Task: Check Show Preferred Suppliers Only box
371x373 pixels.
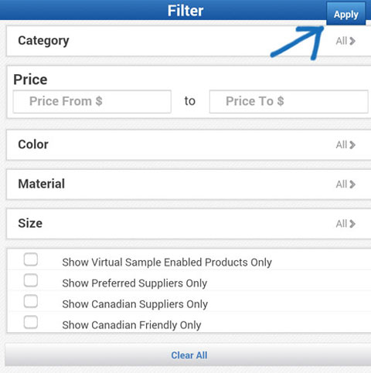Action: [x=31, y=280]
